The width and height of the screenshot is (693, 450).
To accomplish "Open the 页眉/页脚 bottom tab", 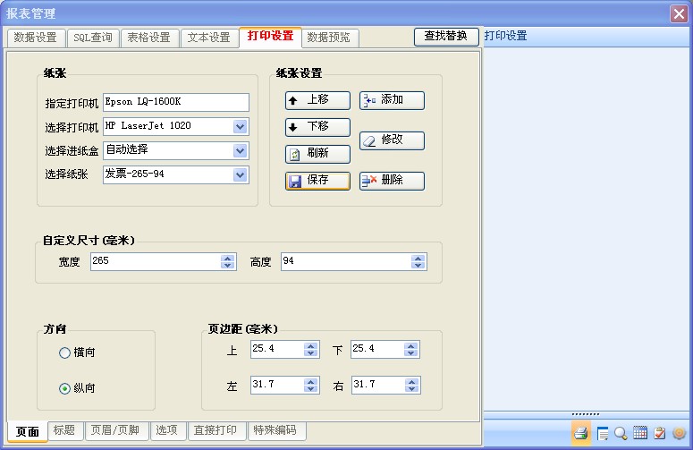I will coord(115,430).
